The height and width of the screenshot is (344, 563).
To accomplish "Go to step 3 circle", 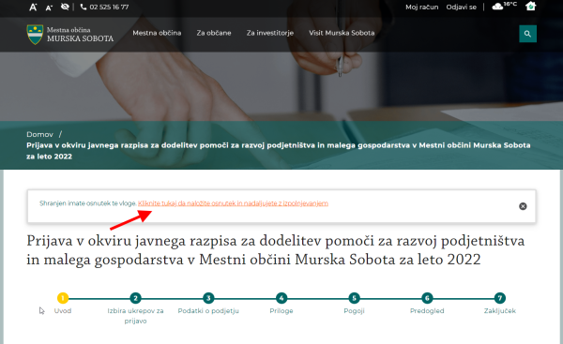I will tap(208, 298).
